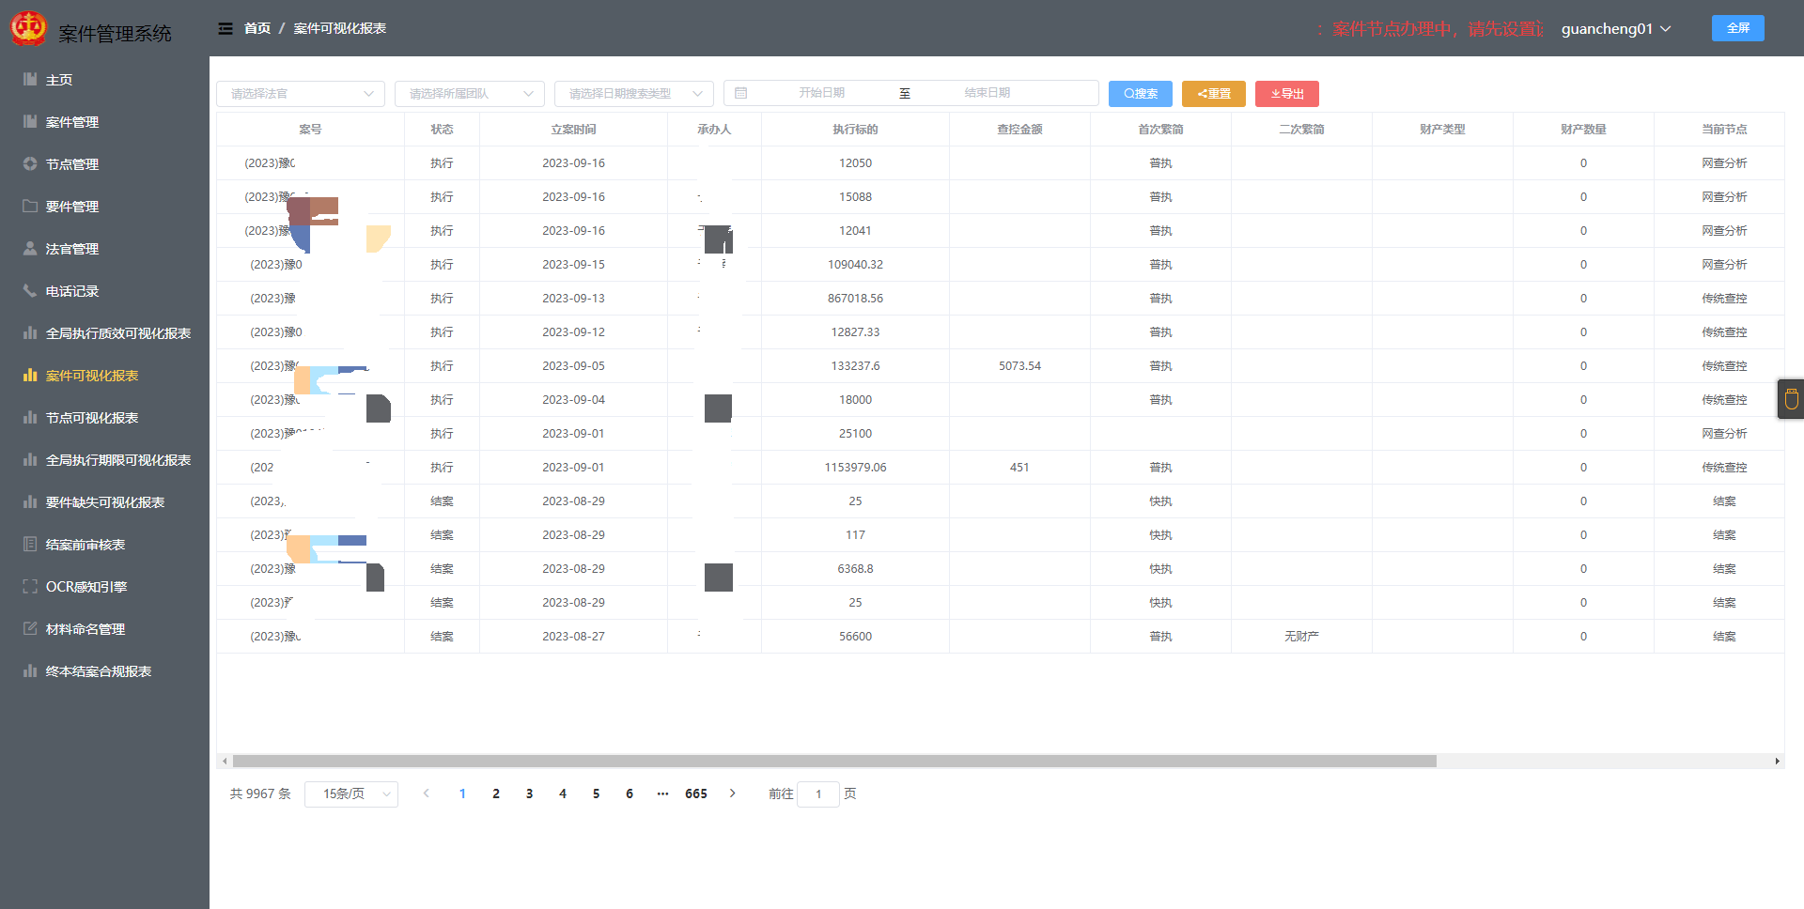Click the 案件管理 sidebar icon

click(x=30, y=122)
